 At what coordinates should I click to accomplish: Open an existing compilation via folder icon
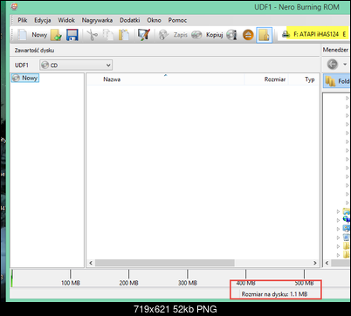56,35
